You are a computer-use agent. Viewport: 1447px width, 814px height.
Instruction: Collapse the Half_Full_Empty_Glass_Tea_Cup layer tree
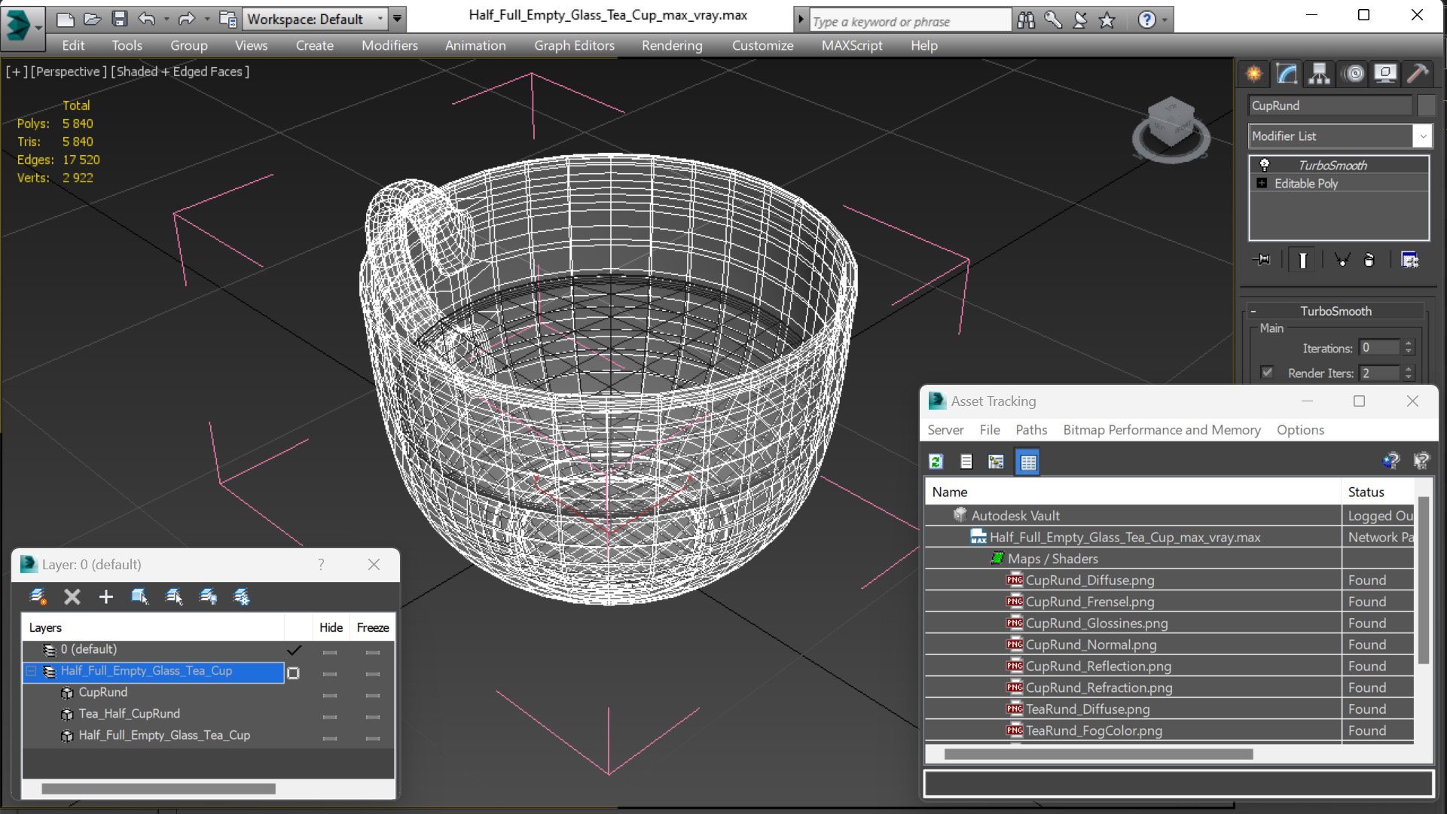point(32,671)
